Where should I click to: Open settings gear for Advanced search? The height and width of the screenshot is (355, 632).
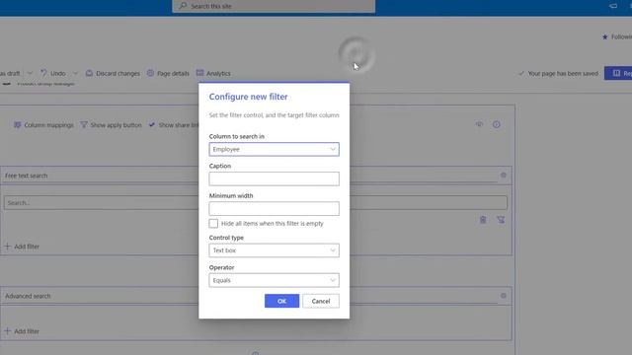click(x=504, y=296)
